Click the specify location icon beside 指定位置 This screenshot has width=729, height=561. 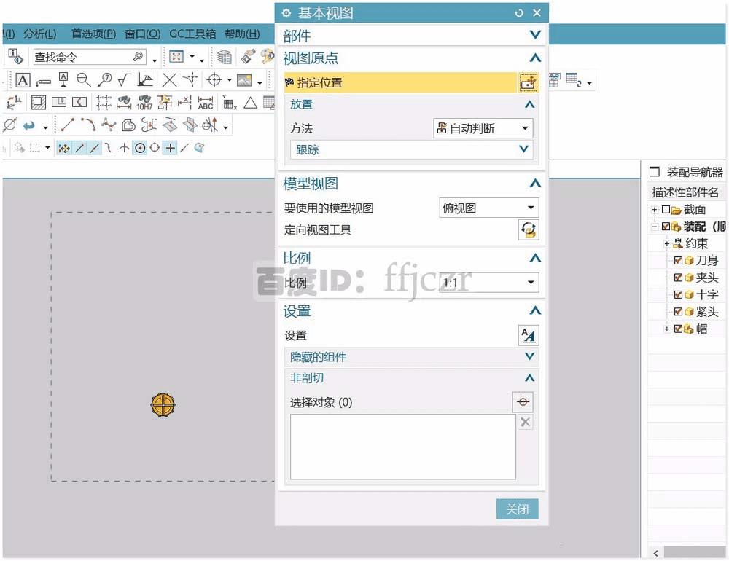pyautogui.click(x=528, y=82)
